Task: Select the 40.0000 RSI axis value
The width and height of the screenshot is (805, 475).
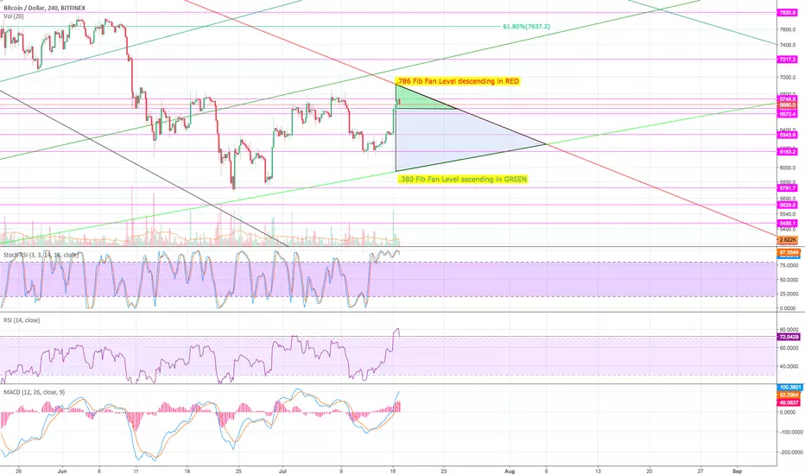Action: point(789,367)
